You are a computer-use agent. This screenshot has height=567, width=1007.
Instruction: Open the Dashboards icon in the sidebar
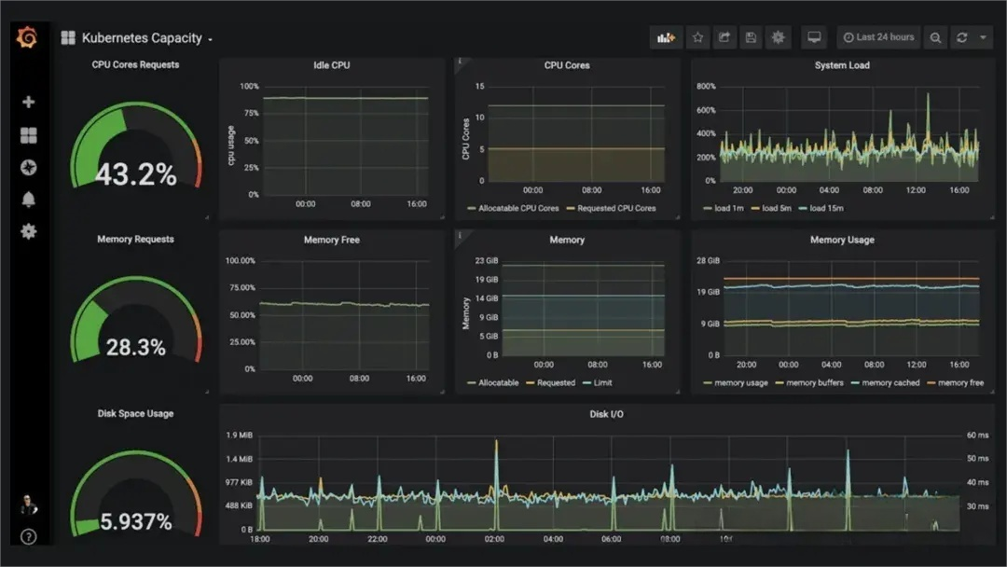(27, 134)
